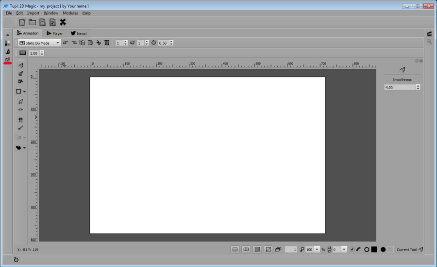This screenshot has width=437, height=267.
Task: Open the News! tab
Action: 78,33
